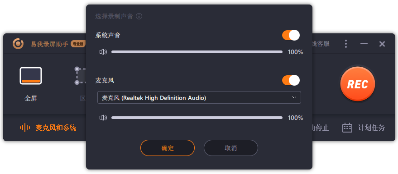
Task: Click the info icon beside 选择录制声音
Action: [x=139, y=16]
